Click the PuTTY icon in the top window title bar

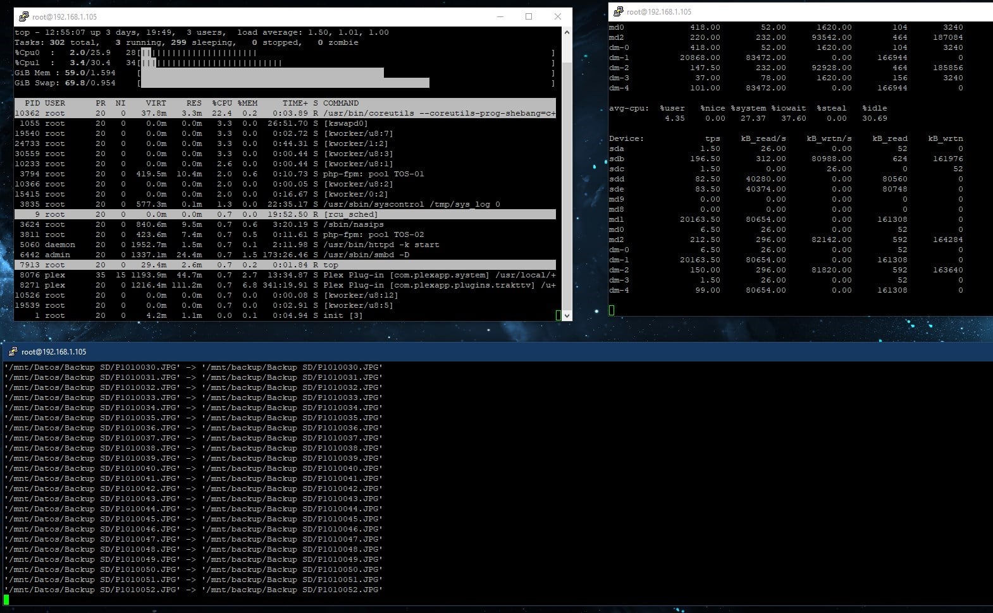24,17
